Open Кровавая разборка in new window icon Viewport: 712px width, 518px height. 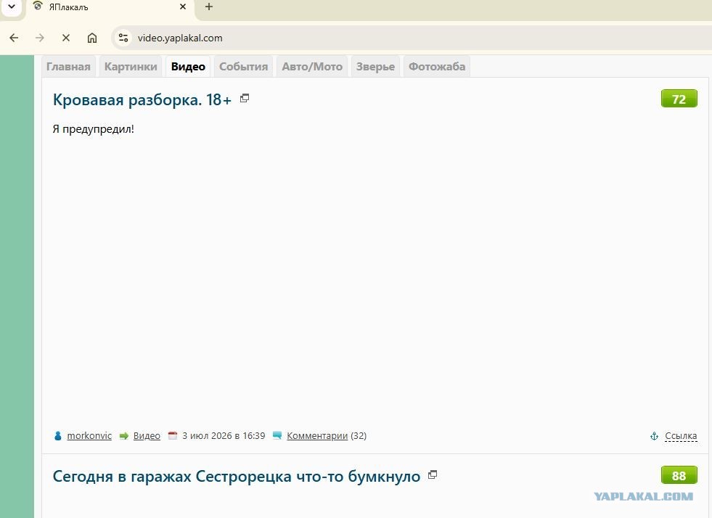245,98
